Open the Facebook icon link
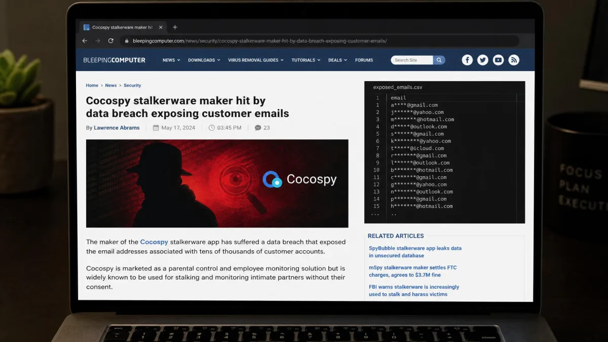The image size is (608, 342). (467, 60)
